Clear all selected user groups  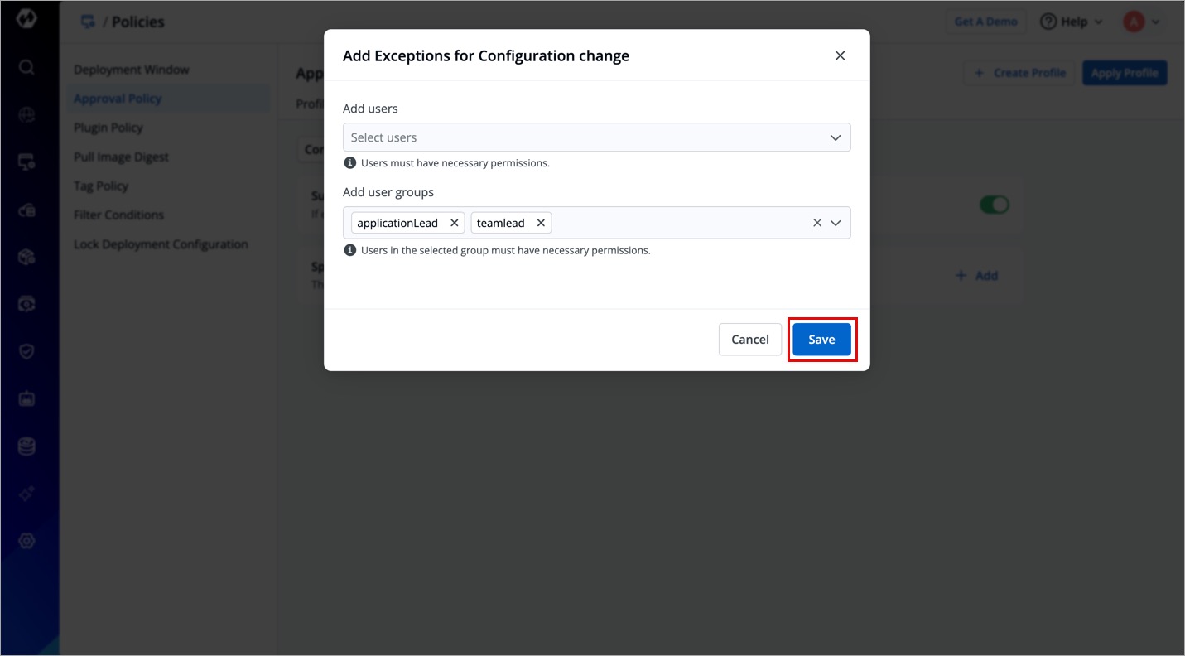coord(816,223)
